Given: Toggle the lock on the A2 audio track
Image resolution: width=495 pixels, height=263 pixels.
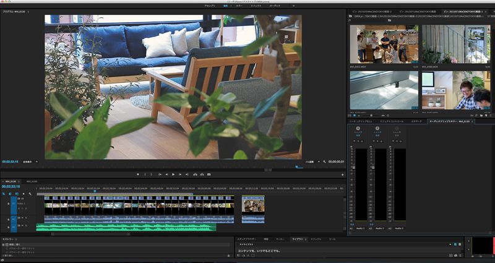Looking at the screenshot, I should (9, 226).
